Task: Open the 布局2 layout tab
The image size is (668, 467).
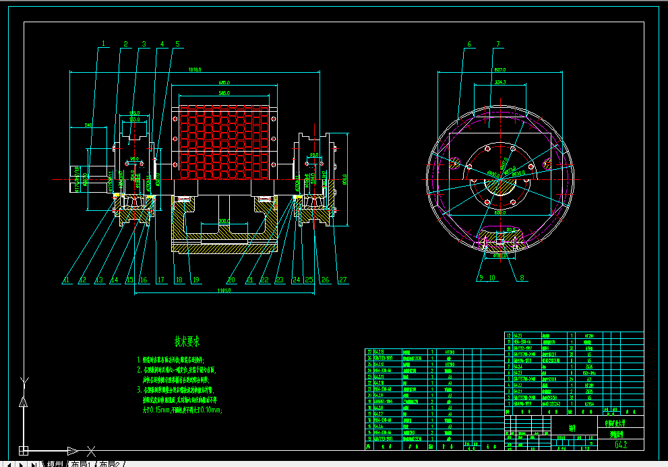Action: pos(109,464)
